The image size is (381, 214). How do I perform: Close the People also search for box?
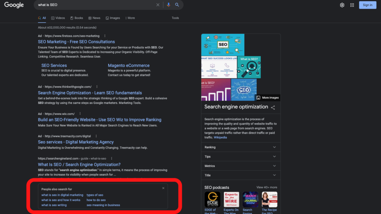163,188
